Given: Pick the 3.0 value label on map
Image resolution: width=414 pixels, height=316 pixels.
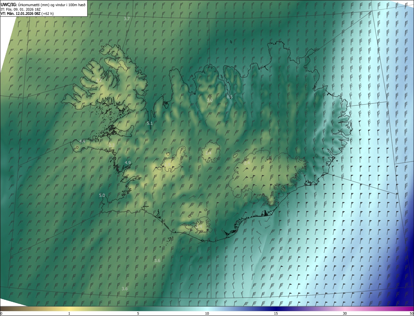Looking at the screenshot, I should (x=210, y=100).
